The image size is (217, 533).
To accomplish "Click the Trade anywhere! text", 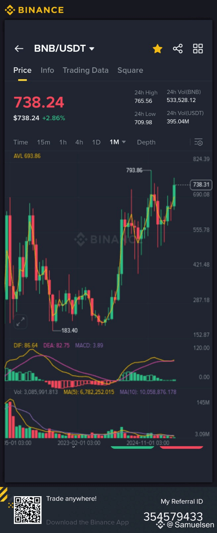I will (71, 499).
